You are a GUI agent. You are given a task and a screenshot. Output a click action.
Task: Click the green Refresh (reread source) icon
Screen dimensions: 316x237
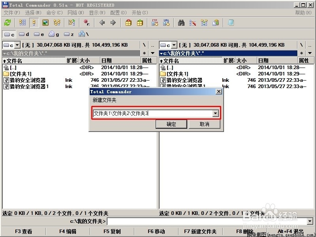coord(8,23)
